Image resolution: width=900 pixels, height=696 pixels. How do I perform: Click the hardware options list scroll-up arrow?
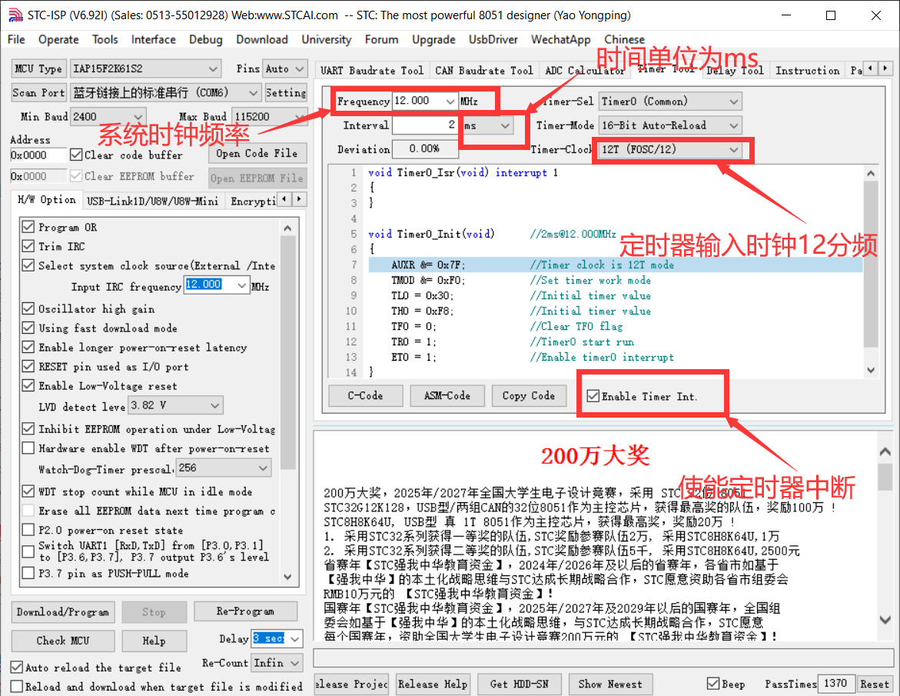[x=287, y=228]
